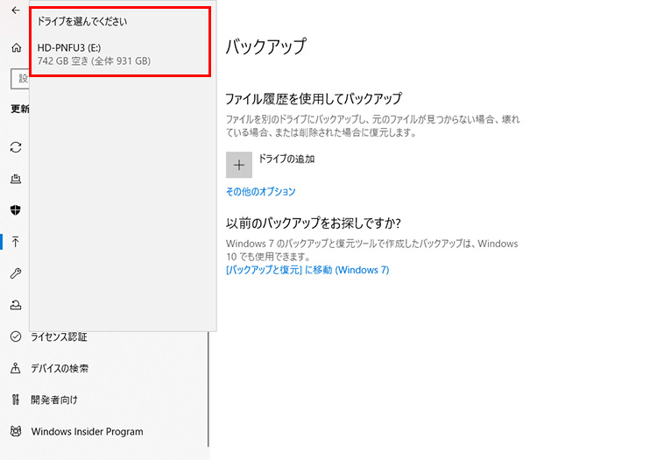Click the ドライブの追加 label
Screen dimensions: 657x460
point(286,159)
